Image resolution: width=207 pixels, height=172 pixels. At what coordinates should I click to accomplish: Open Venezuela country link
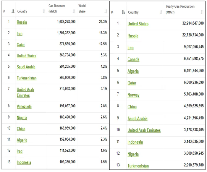(24, 106)
